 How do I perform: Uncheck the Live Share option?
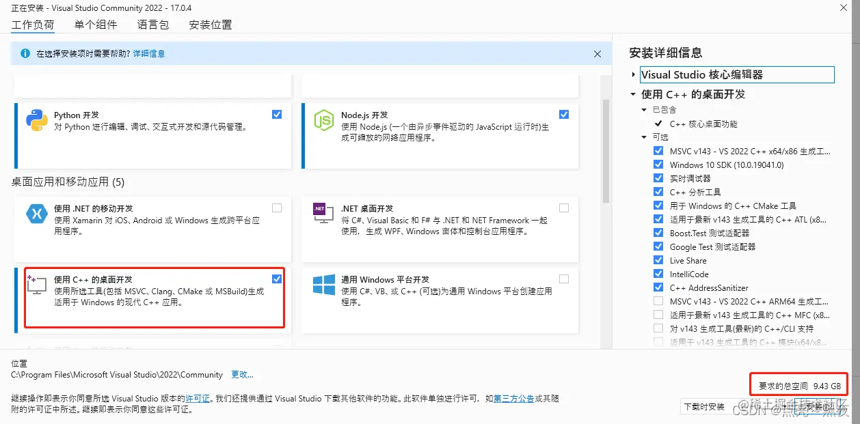coord(658,260)
